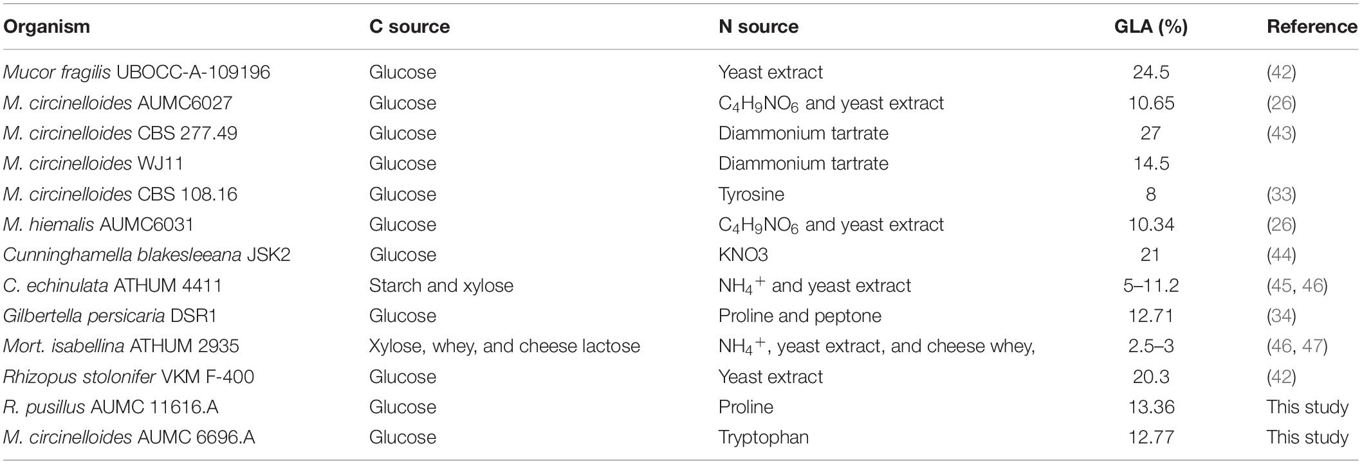Select the Organism column header

click(x=46, y=26)
